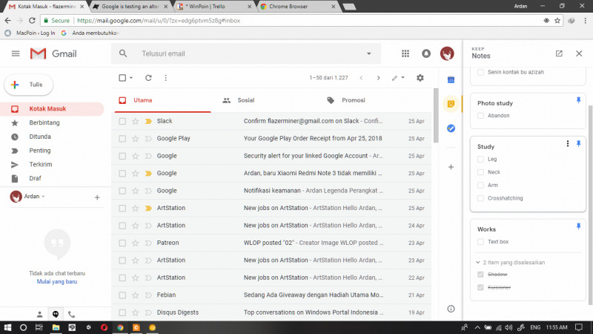The height and width of the screenshot is (334, 593).
Task: Open the input tools pencil dropdown
Action: [x=398, y=78]
